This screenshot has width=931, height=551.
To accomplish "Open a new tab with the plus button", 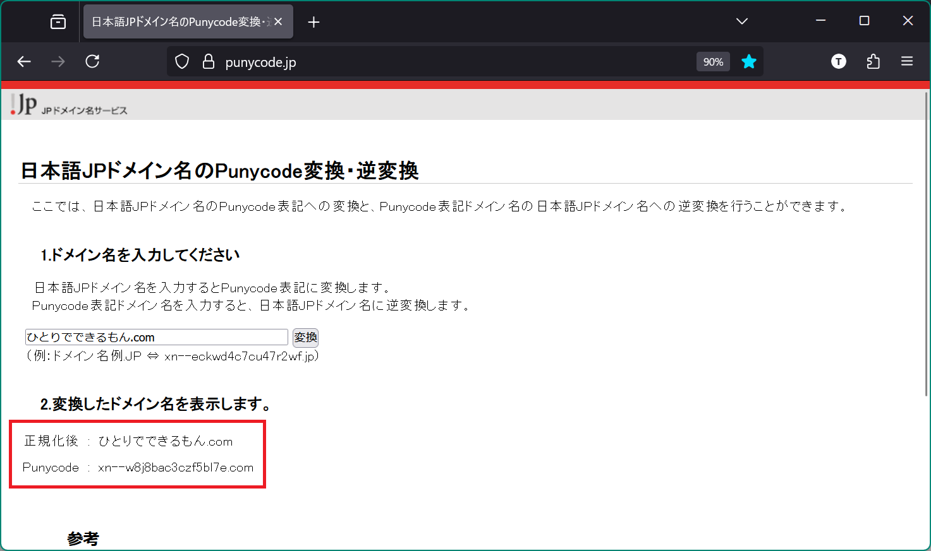I will coord(313,21).
